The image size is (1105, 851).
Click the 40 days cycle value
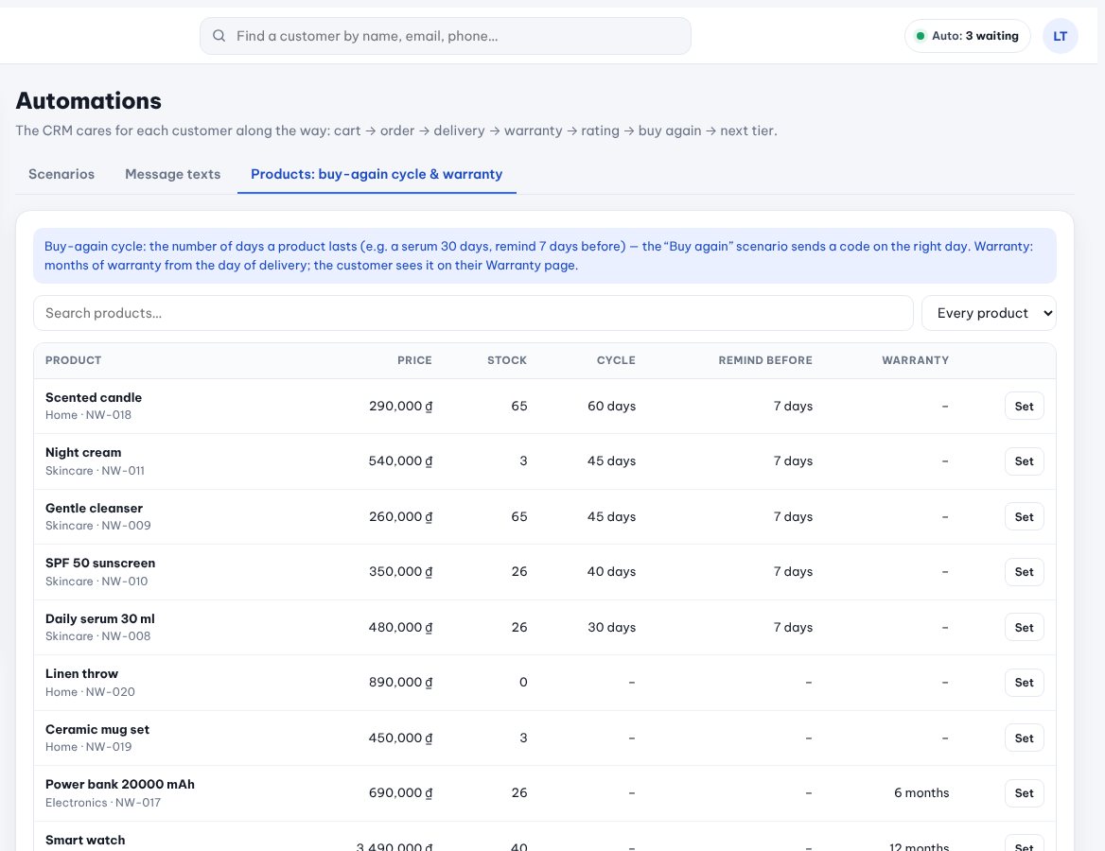tap(612, 571)
